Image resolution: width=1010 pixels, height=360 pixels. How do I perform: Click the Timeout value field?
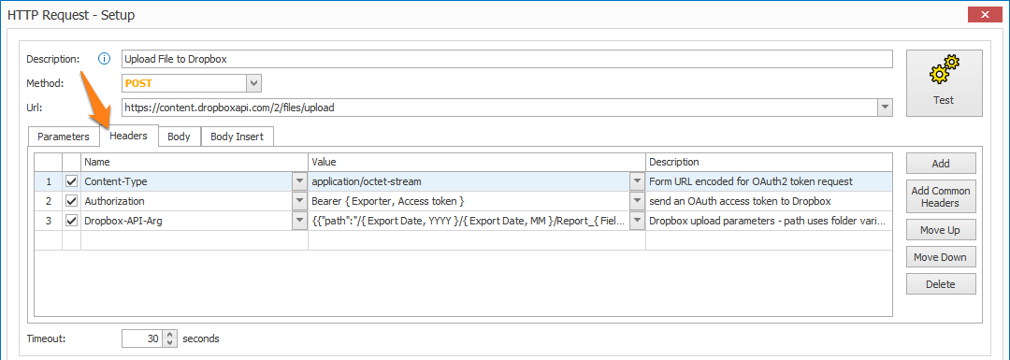(x=142, y=338)
